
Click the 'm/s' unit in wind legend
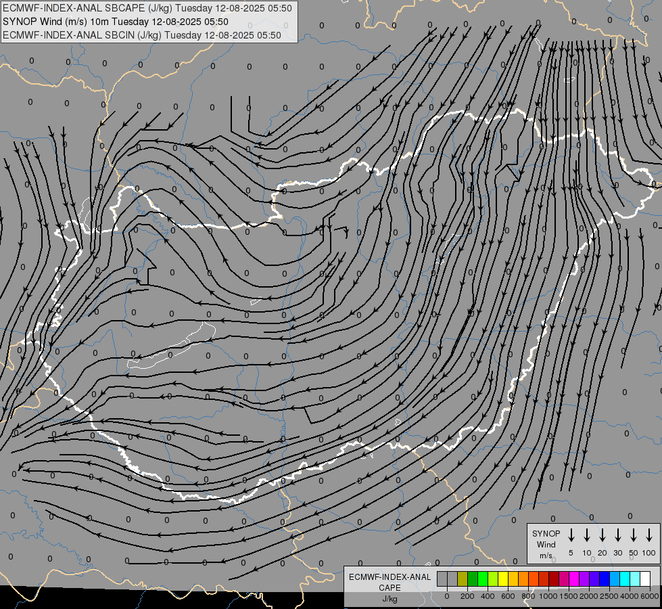click(546, 556)
